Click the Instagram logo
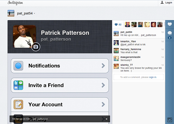Screen dimensions: 174x124 point(15,3)
